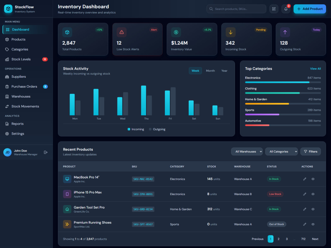Open Stock Levels menu item

tap(26, 59)
